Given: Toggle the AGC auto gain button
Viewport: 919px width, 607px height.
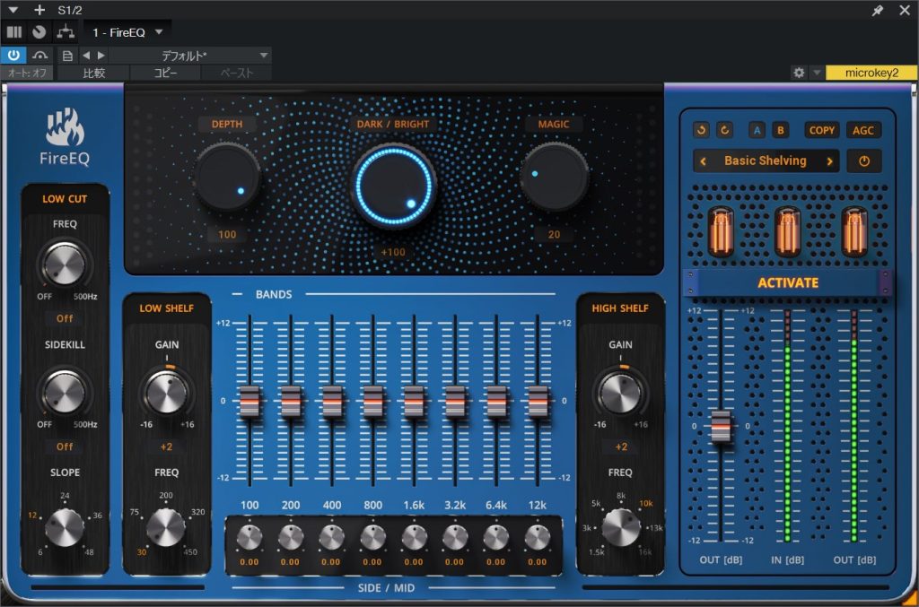Looking at the screenshot, I should (x=862, y=130).
